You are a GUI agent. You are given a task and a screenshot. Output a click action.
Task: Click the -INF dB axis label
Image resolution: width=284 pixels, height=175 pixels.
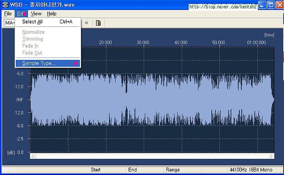(x=20, y=100)
